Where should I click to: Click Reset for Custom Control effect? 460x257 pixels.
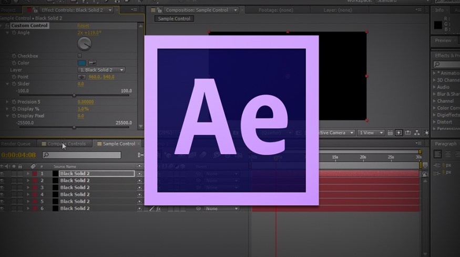[x=84, y=26]
